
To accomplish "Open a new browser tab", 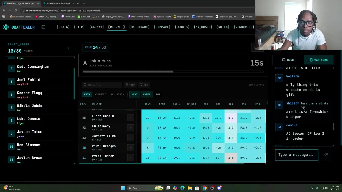I will pyautogui.click(x=84, y=3).
